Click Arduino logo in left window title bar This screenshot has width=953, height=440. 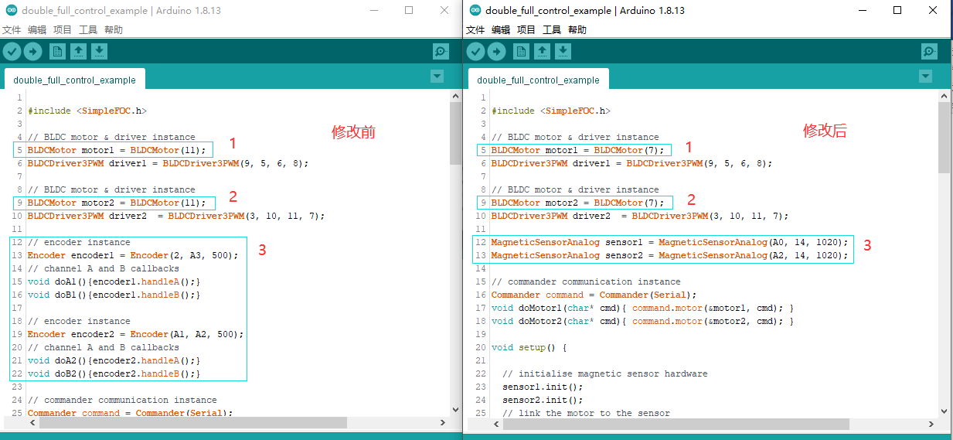(12, 11)
